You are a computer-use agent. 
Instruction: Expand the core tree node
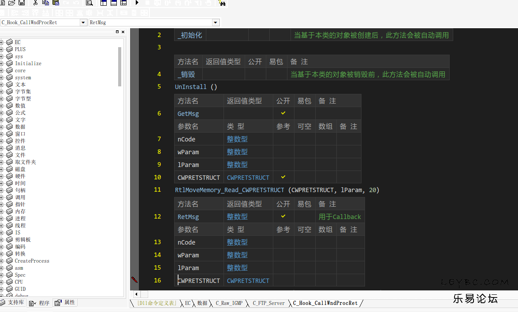2,71
